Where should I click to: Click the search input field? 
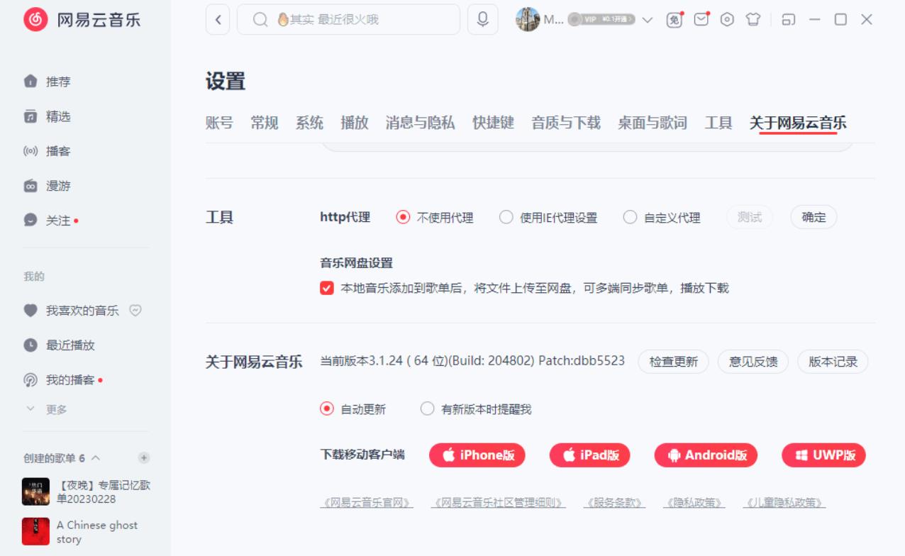click(x=348, y=20)
